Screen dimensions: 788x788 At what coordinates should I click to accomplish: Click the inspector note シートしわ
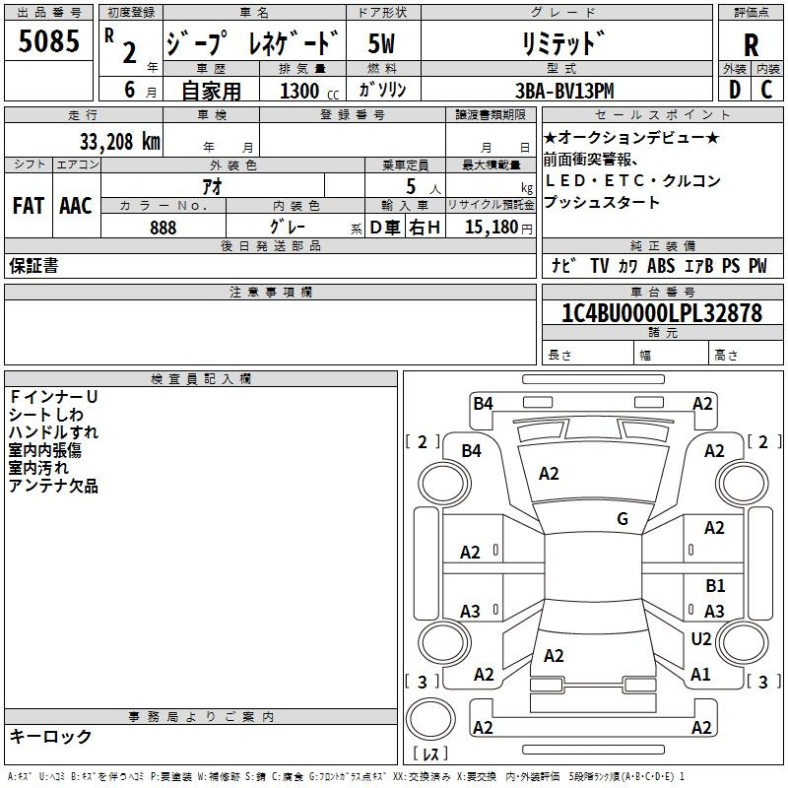point(46,415)
